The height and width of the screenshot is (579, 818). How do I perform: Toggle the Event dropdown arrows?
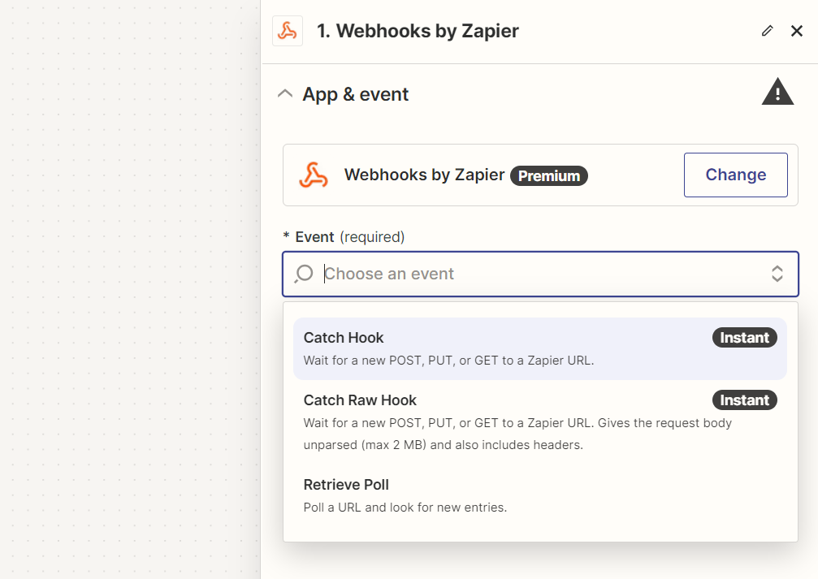(777, 274)
